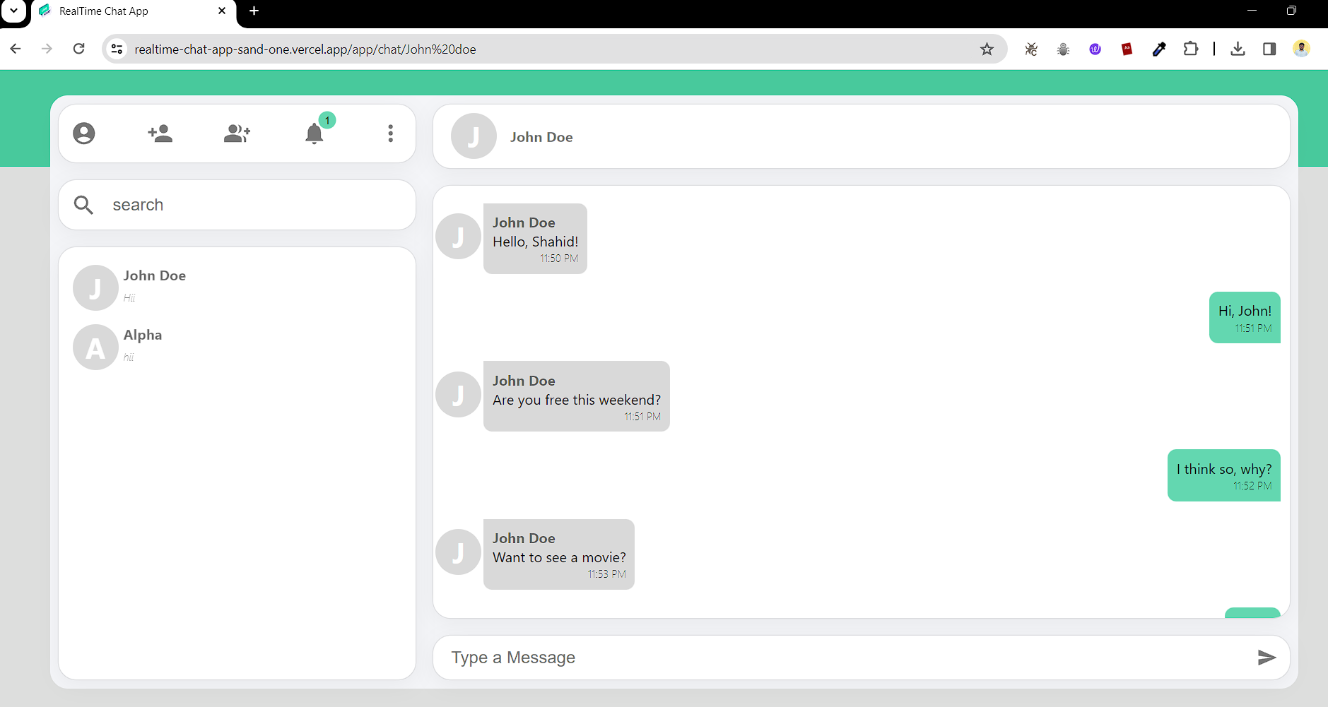
Task: Open the notifications bell
Action: coord(315,133)
